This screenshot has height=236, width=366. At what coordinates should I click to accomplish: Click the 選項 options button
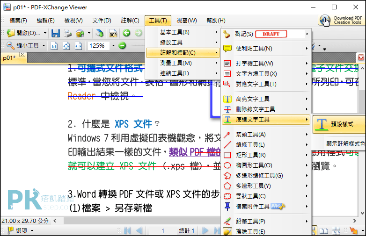21,231
